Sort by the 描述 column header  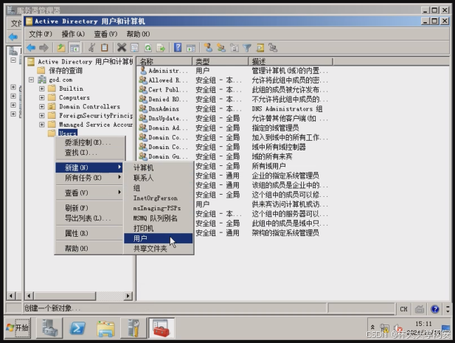291,61
